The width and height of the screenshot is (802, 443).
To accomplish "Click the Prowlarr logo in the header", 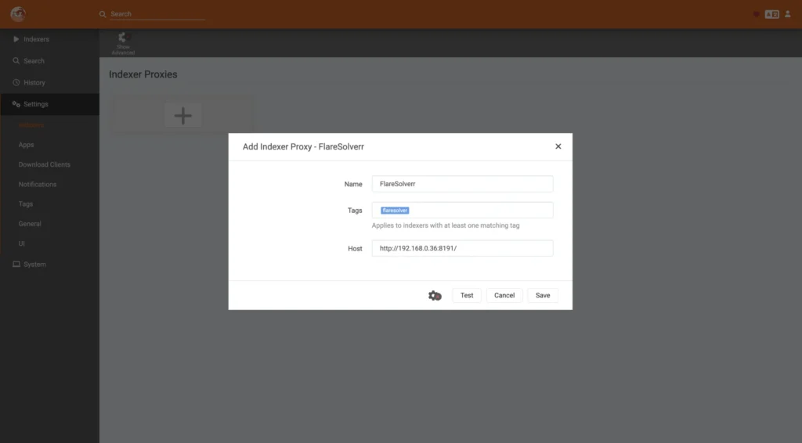I will tap(18, 14).
